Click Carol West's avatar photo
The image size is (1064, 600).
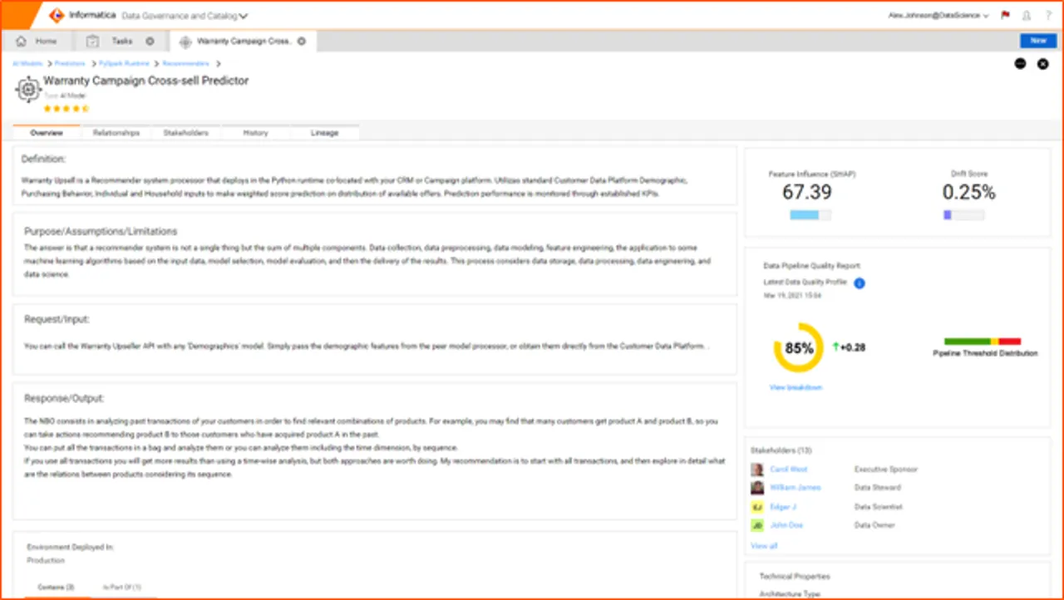point(757,470)
